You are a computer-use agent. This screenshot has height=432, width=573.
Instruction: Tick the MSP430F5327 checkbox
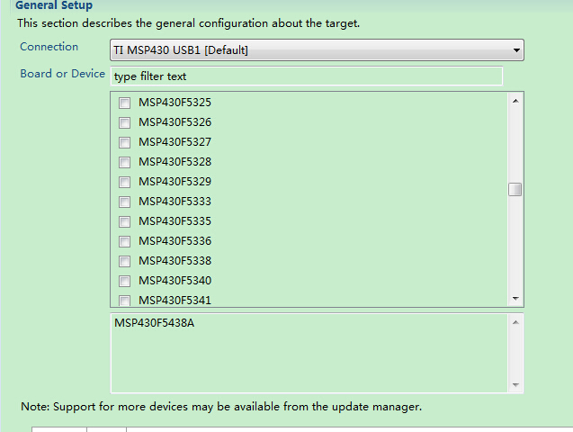click(124, 142)
